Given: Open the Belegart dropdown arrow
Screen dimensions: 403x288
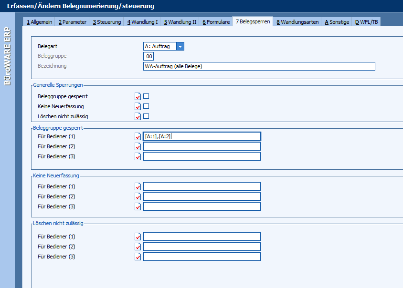Looking at the screenshot, I should (180, 46).
